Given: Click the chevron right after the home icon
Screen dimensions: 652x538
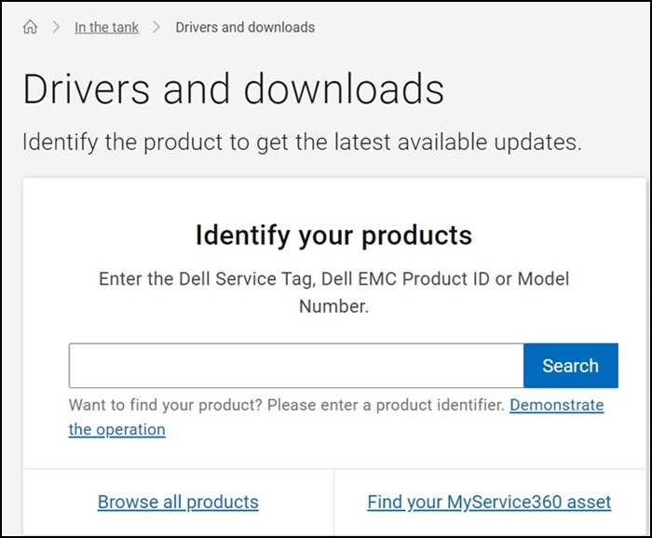Looking at the screenshot, I should click(54, 28).
